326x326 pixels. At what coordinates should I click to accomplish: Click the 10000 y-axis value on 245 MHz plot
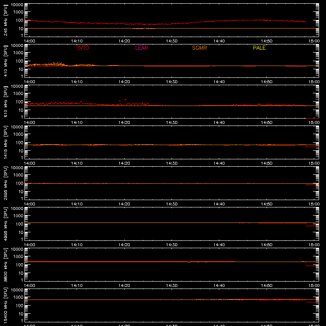[x=17, y=5]
